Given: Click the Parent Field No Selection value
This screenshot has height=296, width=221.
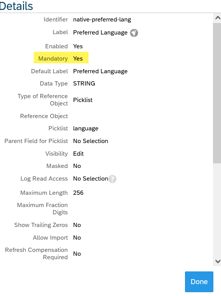Looking at the screenshot, I should click(90, 141).
